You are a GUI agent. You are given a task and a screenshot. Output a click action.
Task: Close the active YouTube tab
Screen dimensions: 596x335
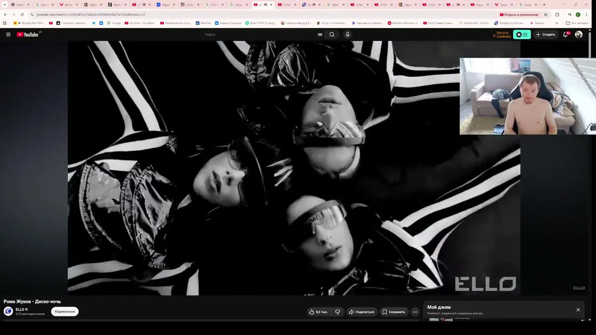point(271,5)
